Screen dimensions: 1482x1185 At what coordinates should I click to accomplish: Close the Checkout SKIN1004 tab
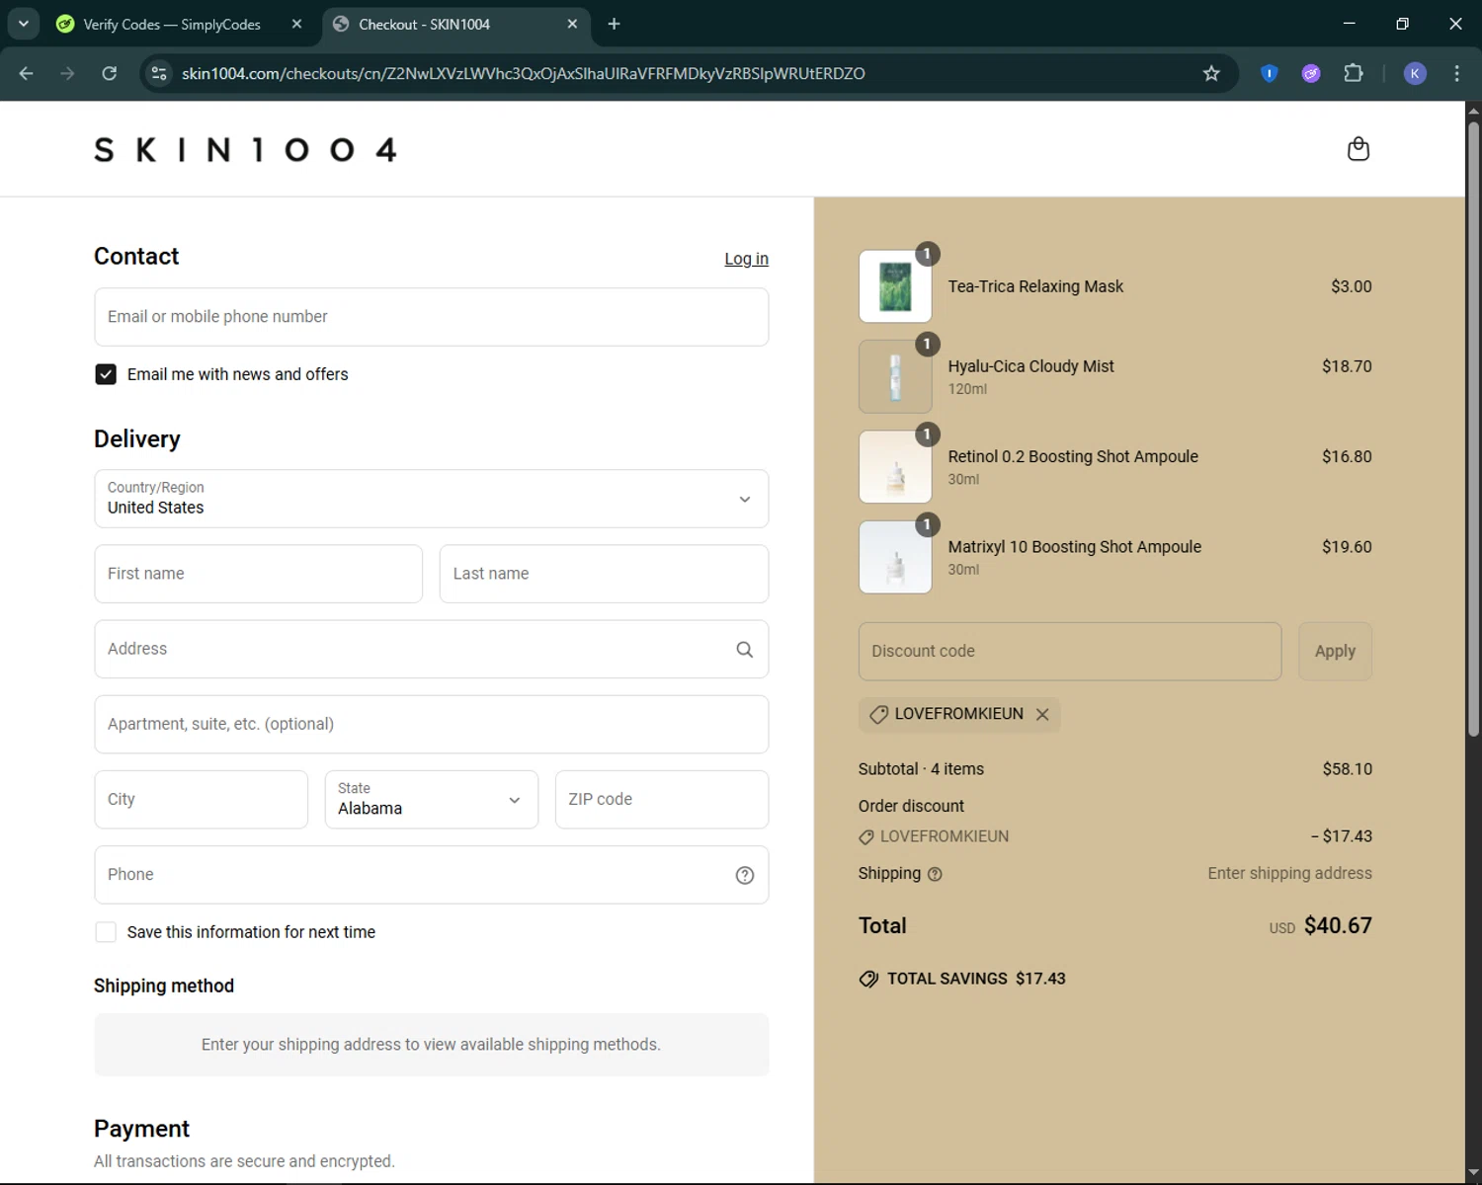click(x=572, y=24)
